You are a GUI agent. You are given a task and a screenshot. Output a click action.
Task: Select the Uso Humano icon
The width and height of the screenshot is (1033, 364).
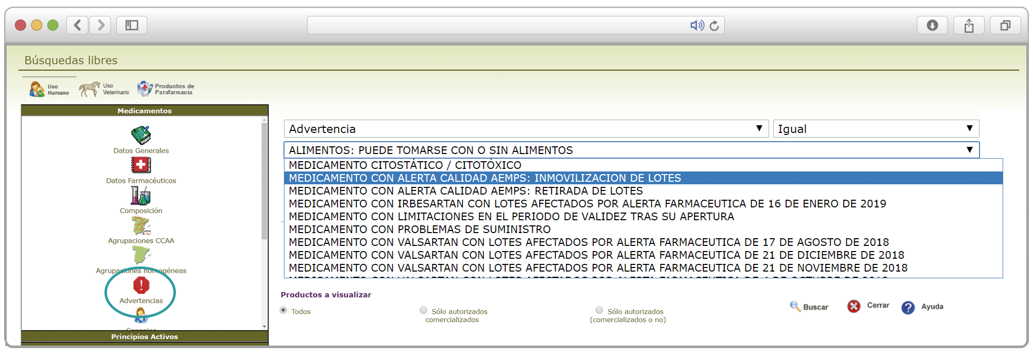pos(37,89)
